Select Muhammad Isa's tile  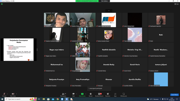(x=57, y=65)
